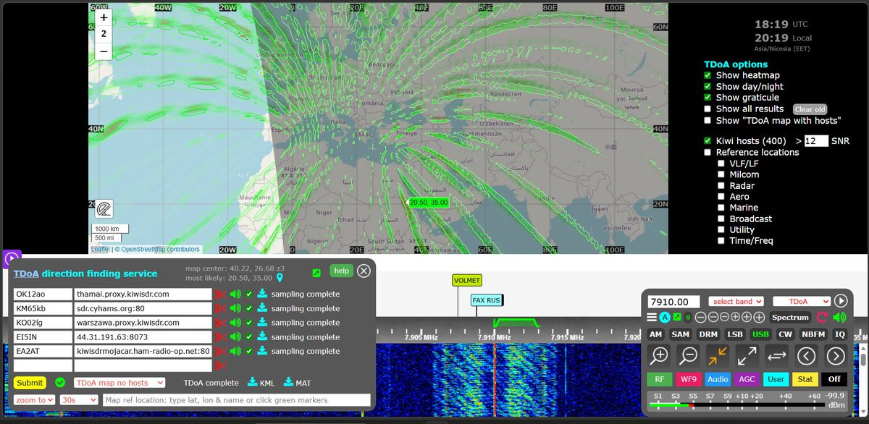Mute audio using the green speaker icon

(839, 317)
